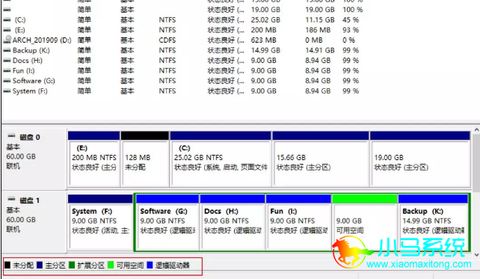Click the 623 MB capacity cell
Screen dimensions: 480x279
[263, 40]
